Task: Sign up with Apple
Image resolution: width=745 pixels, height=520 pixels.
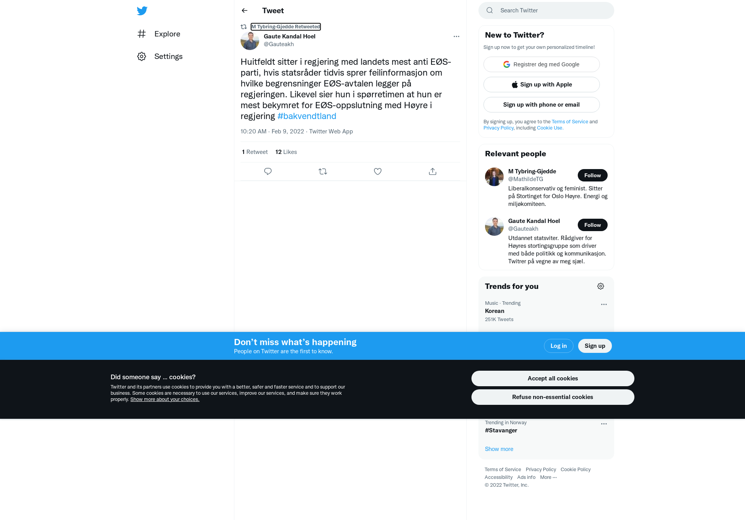Action: click(542, 85)
